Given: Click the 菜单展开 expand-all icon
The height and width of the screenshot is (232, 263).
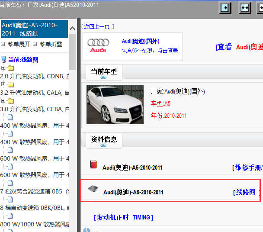Looking at the screenshot, I should tap(3, 44).
